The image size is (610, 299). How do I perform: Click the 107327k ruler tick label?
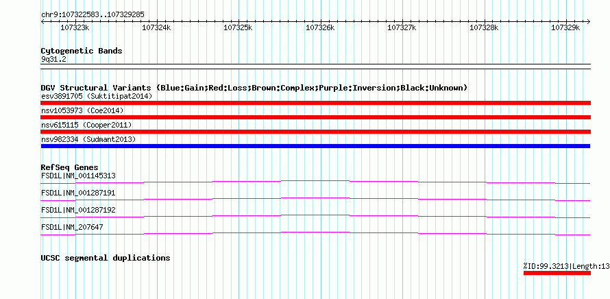click(x=402, y=27)
